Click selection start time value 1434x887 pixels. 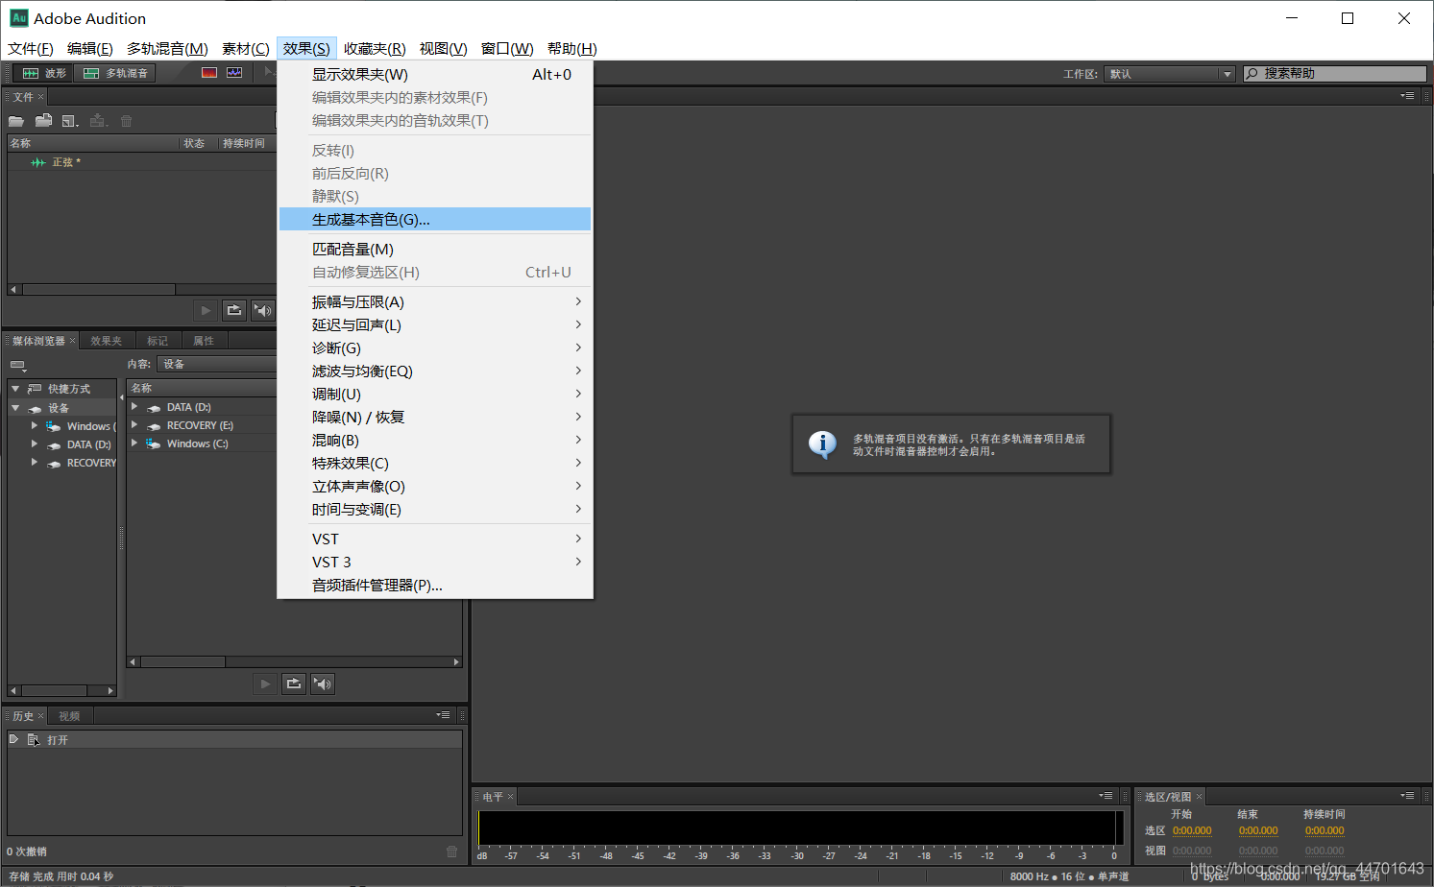tap(1192, 831)
